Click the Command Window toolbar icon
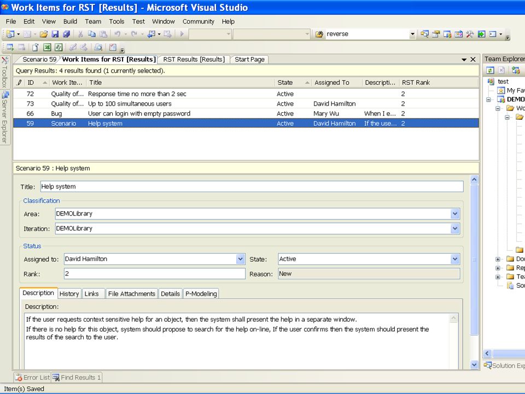 [x=493, y=34]
